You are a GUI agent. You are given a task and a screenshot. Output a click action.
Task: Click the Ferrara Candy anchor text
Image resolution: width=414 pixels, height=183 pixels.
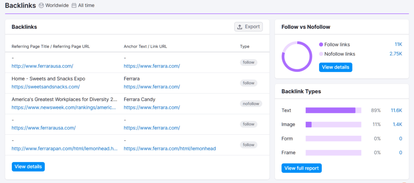pyautogui.click(x=139, y=100)
